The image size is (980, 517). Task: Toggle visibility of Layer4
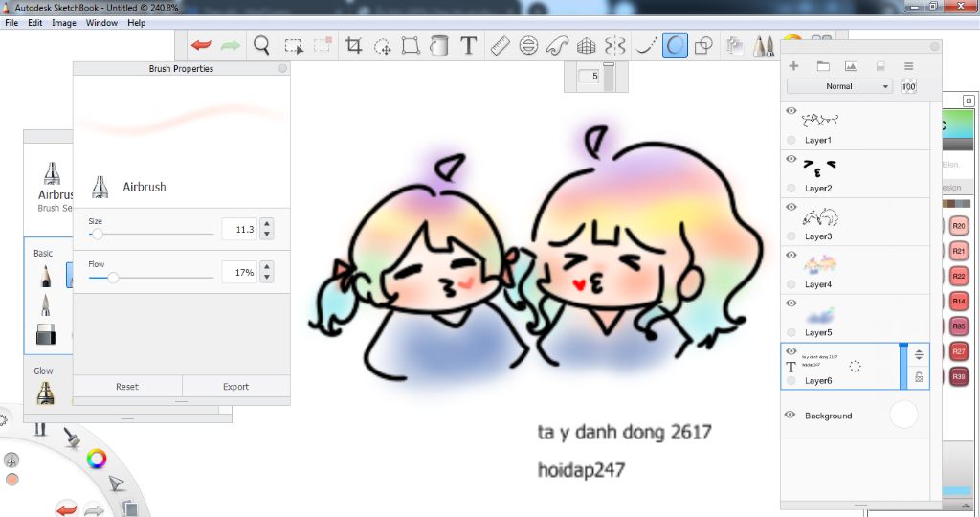(791, 255)
